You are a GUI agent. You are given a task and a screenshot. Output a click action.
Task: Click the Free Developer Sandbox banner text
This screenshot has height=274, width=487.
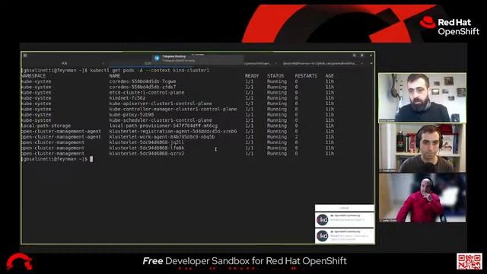[x=244, y=261]
